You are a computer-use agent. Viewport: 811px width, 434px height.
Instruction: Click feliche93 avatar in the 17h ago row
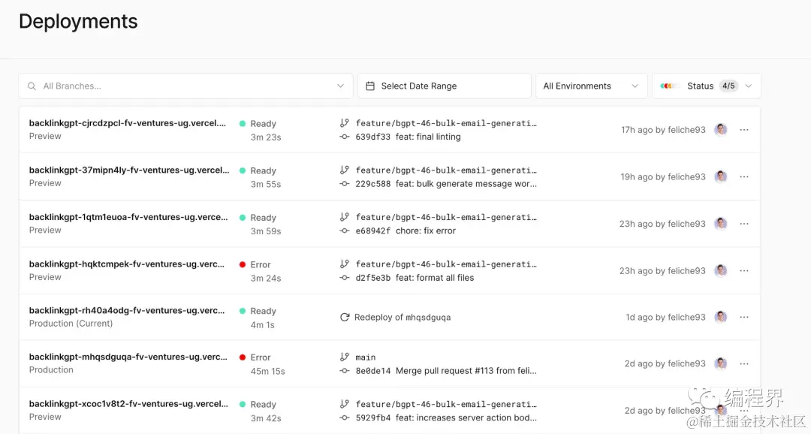720,130
